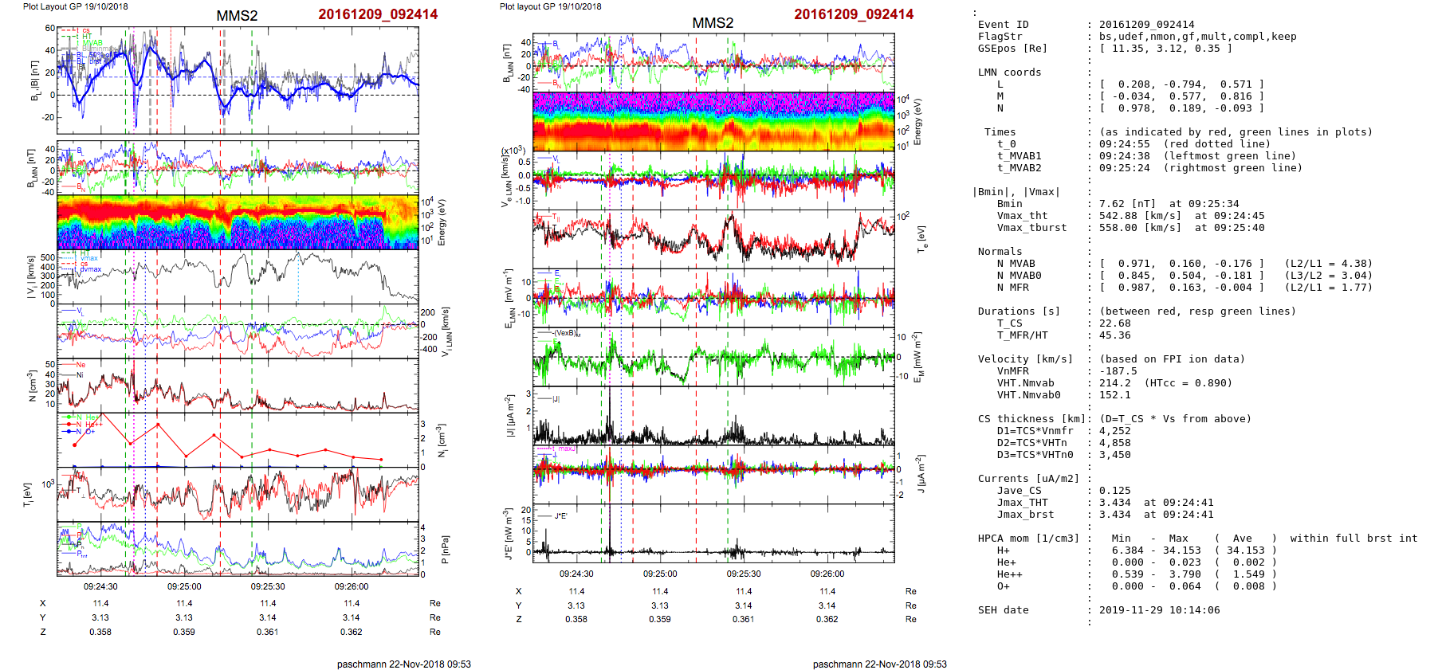Click the LMN coords heading
Image resolution: width=1438 pixels, height=670 pixels.
tap(1009, 72)
